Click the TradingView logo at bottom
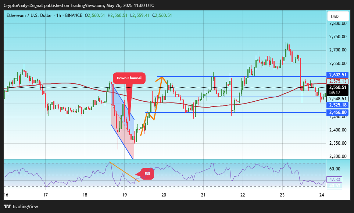Viewport: 354px width, 213px height. coord(21,206)
